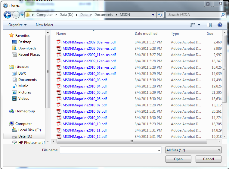The image size is (229, 169).
Task: Click the Documents library icon
Action: (14, 79)
